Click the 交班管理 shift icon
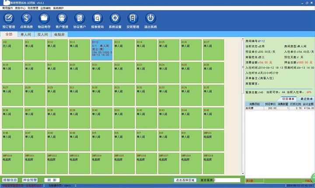Viewport: 315px width, 188px height. [133, 20]
